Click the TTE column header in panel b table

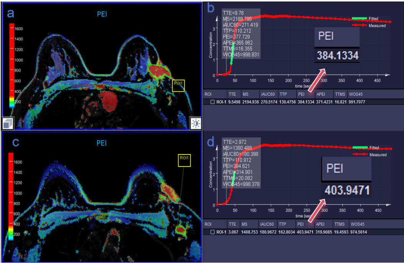click(x=232, y=94)
